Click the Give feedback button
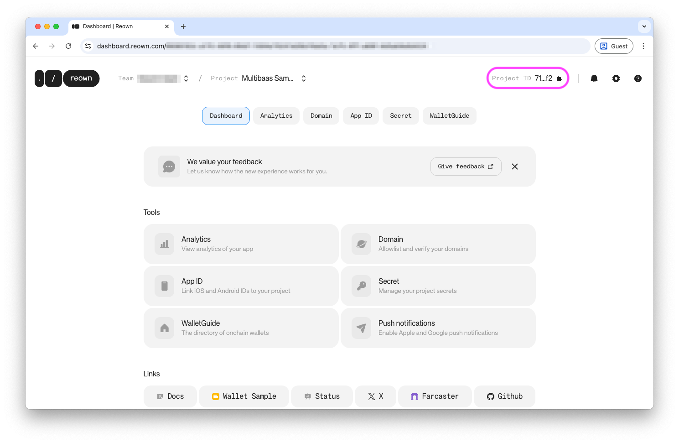The width and height of the screenshot is (679, 443). point(466,166)
